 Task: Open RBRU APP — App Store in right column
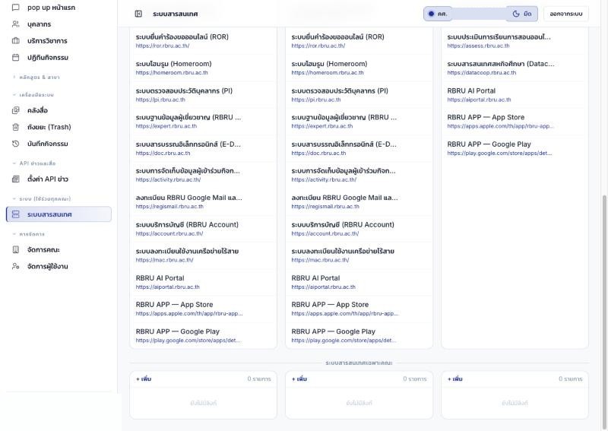point(515,121)
